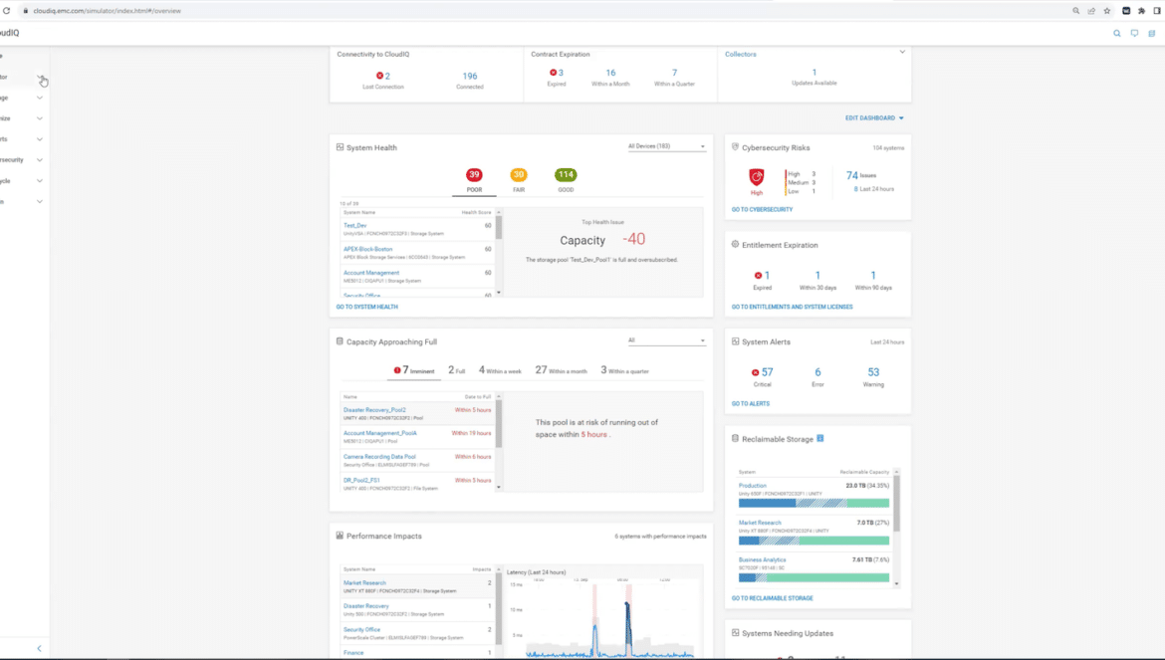Select the 4 Within a week tab
The width and height of the screenshot is (1165, 660).
[x=500, y=370]
